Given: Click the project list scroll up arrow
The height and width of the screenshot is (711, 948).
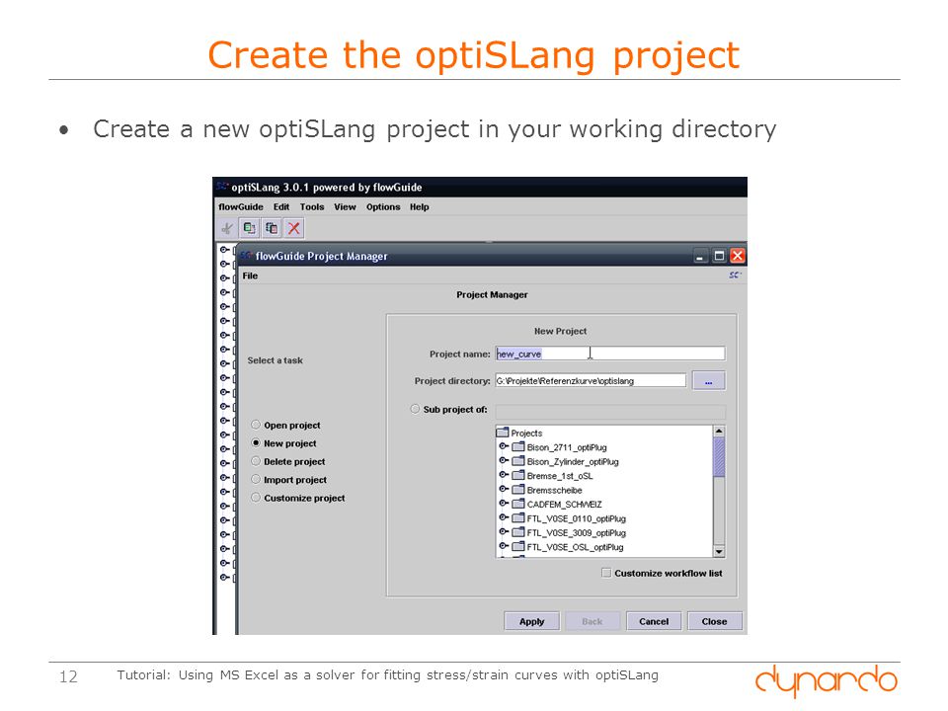Looking at the screenshot, I should click(719, 432).
